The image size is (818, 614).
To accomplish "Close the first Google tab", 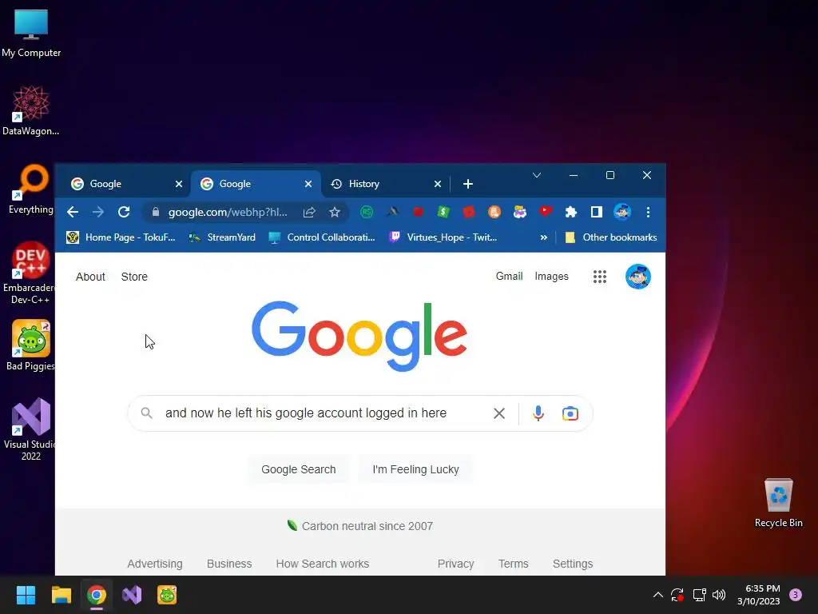I will (x=179, y=184).
